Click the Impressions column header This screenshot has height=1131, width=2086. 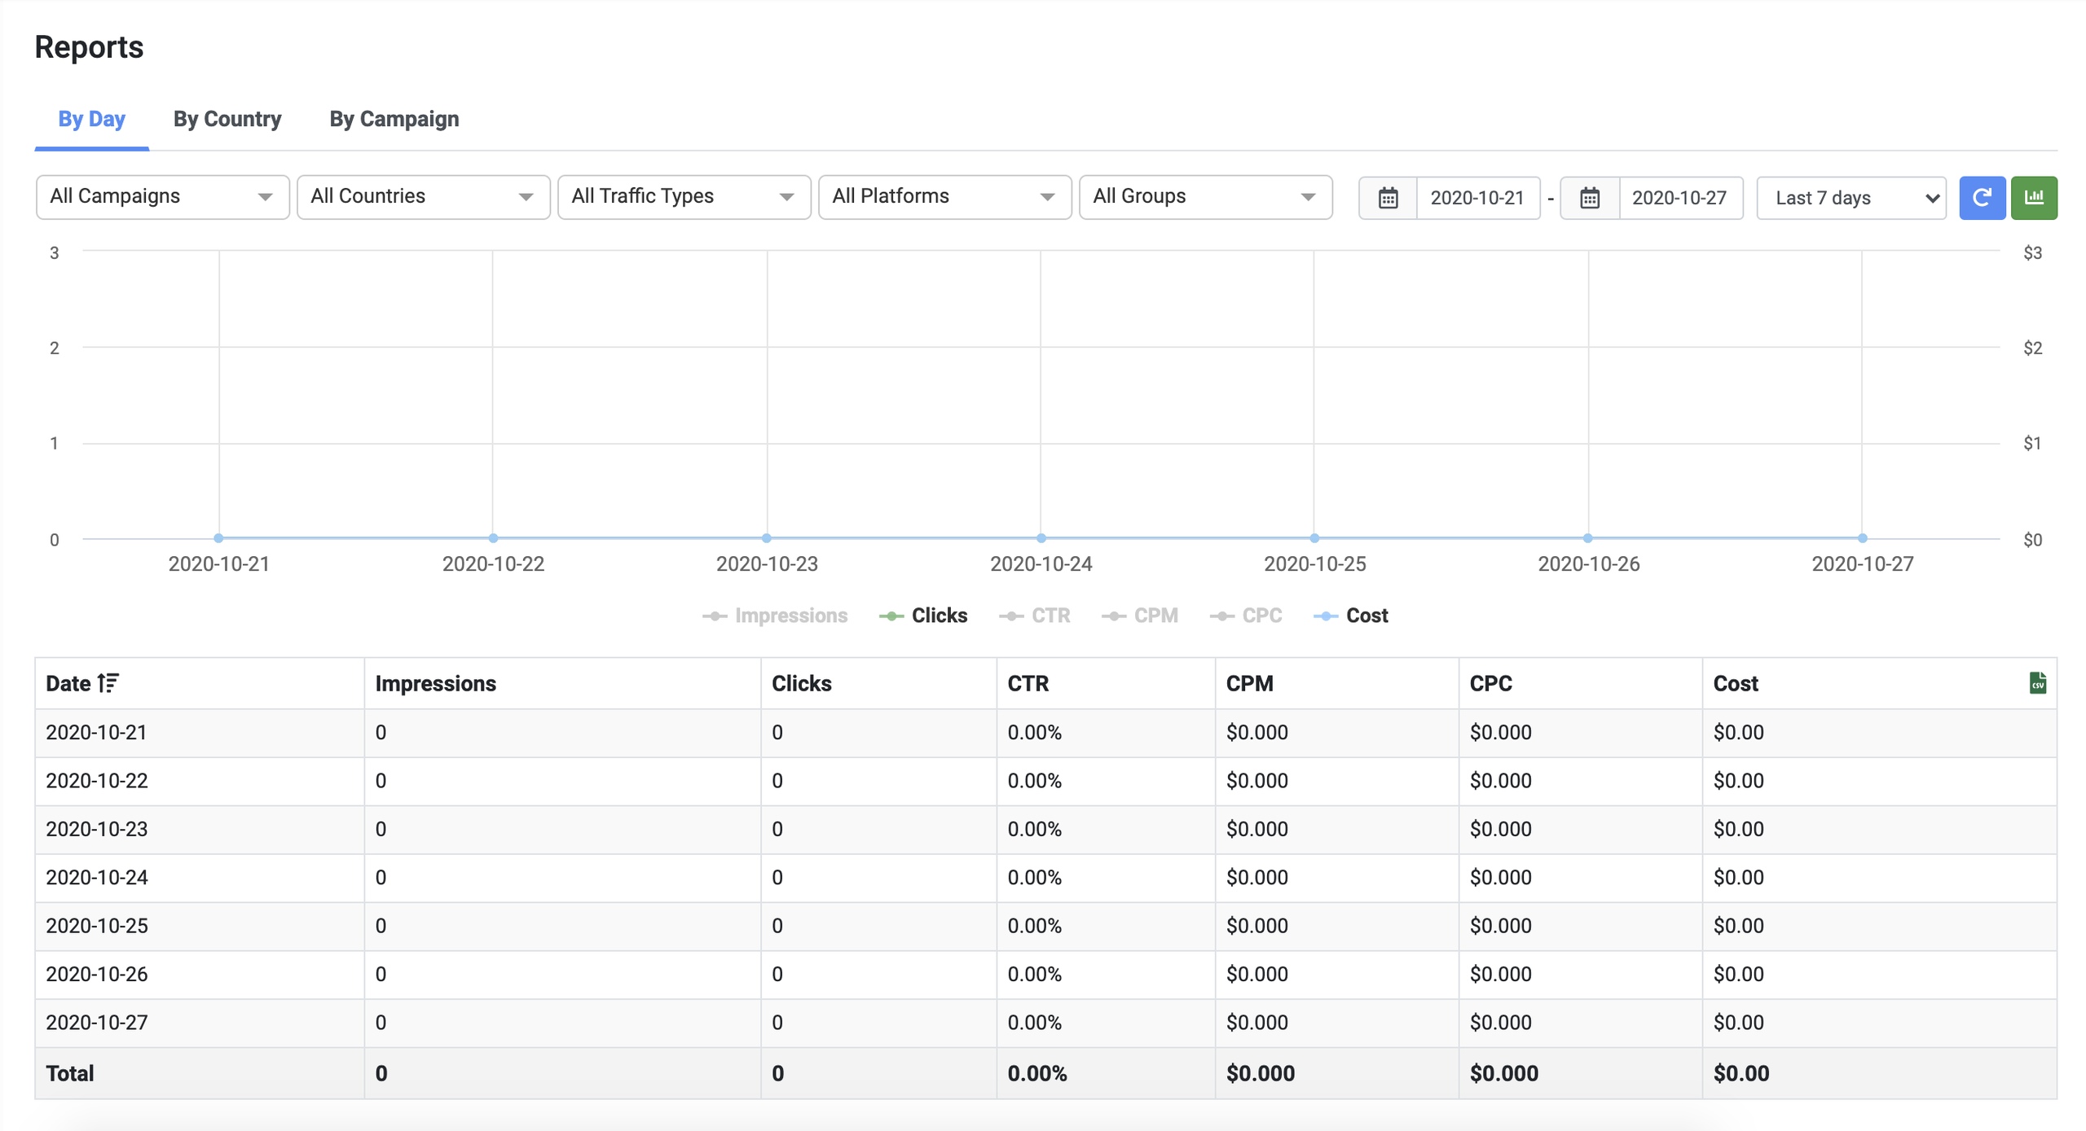pyautogui.click(x=435, y=683)
